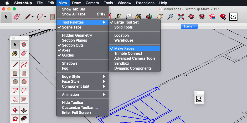The image size is (247, 123).
Task: Choose Paint Bucket in Large Tool Set
Action: coord(15,53)
